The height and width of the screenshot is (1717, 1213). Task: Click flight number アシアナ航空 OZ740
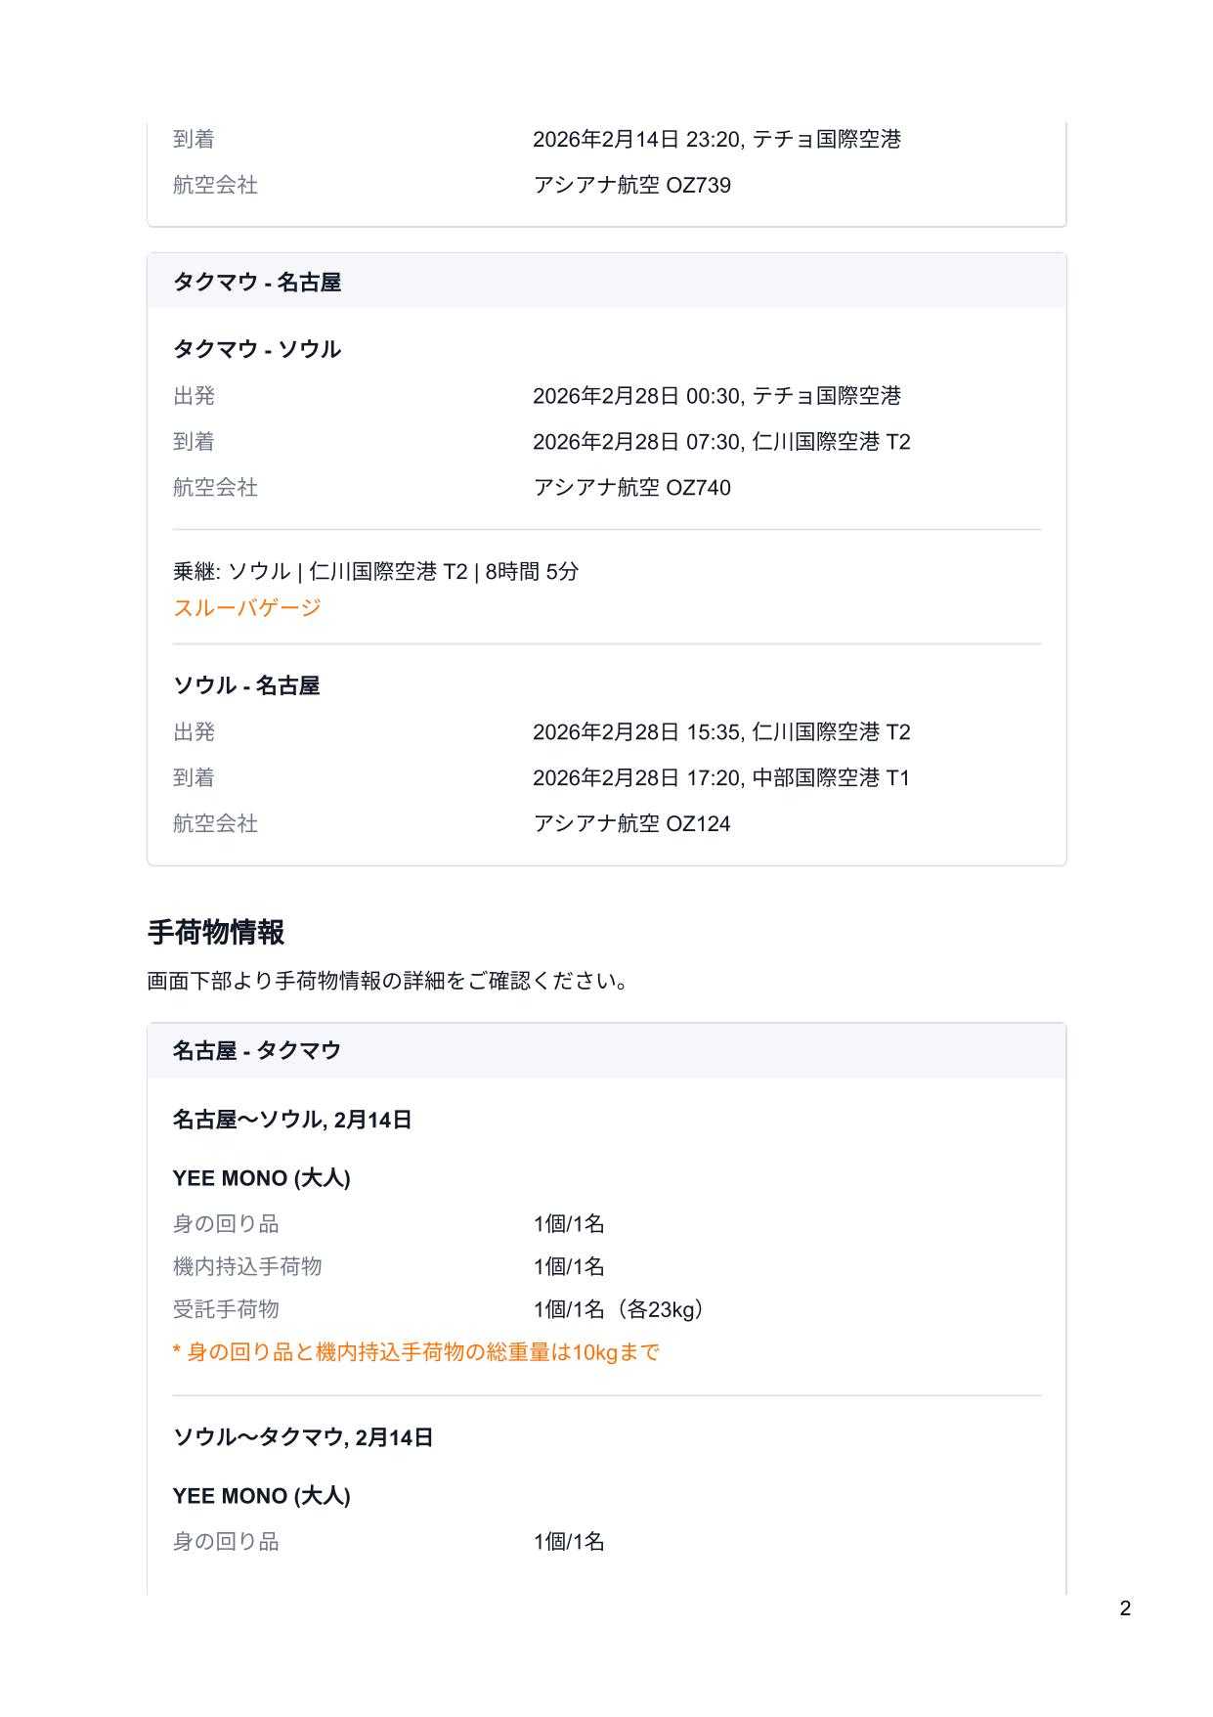[631, 488]
